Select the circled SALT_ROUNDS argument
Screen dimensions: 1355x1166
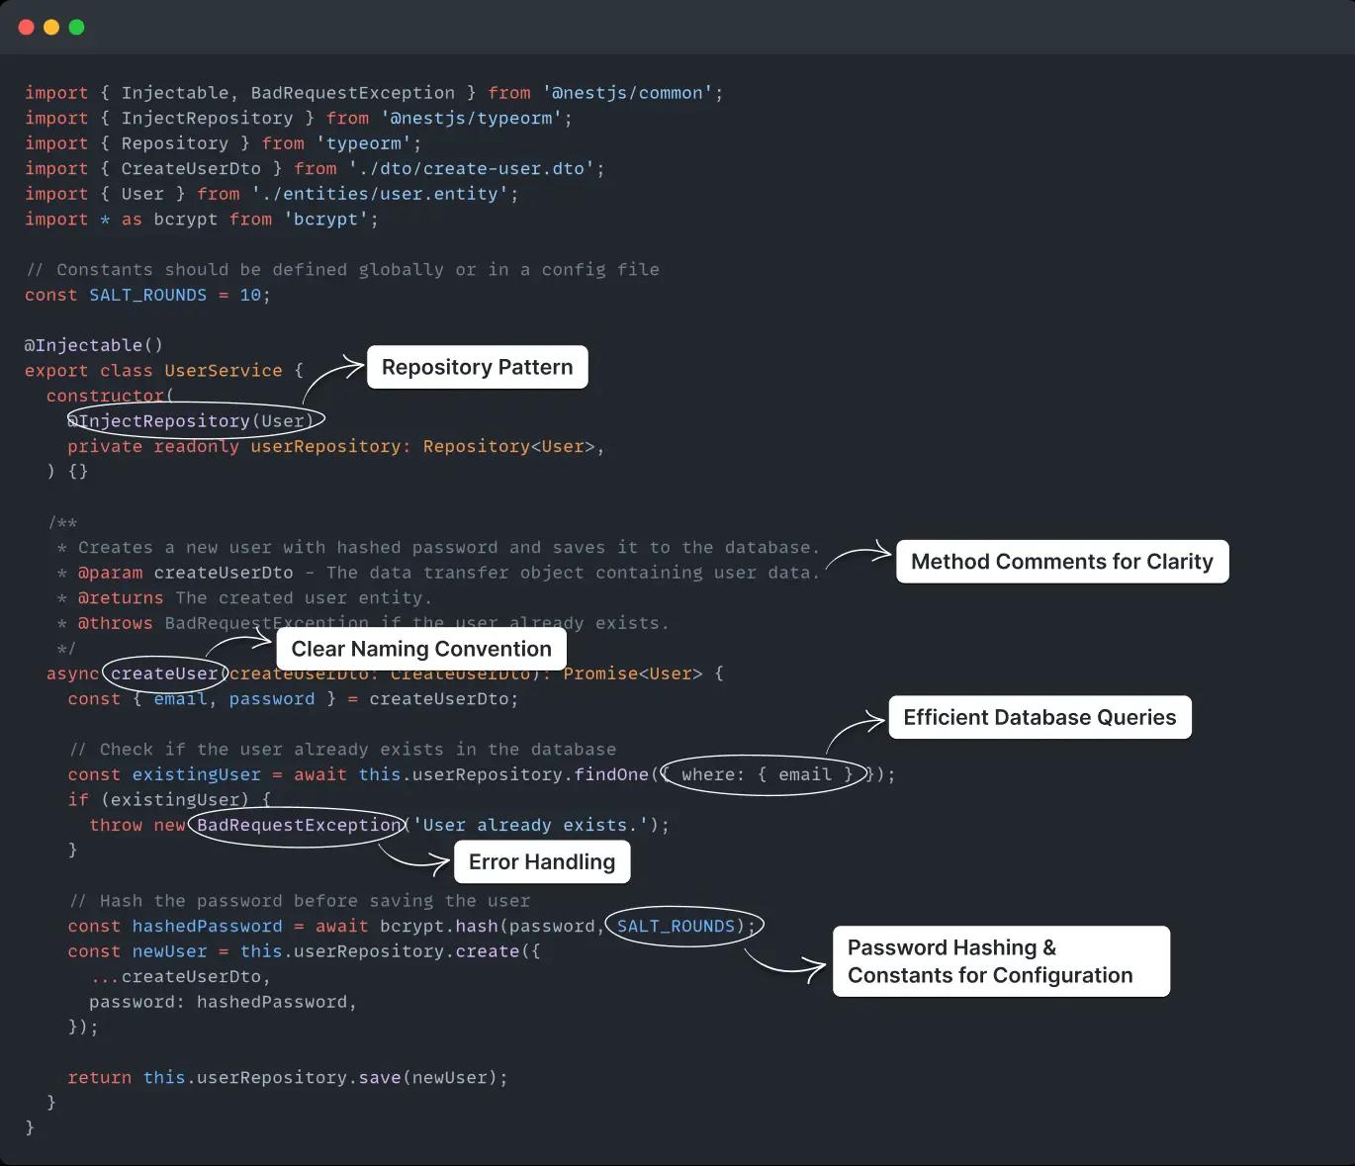pyautogui.click(x=682, y=926)
